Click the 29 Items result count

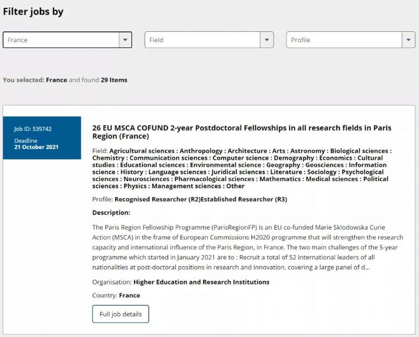point(114,80)
